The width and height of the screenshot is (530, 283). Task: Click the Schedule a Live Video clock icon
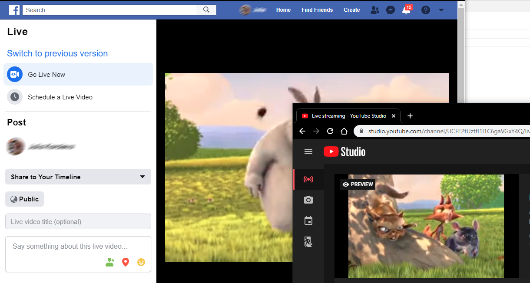click(15, 97)
